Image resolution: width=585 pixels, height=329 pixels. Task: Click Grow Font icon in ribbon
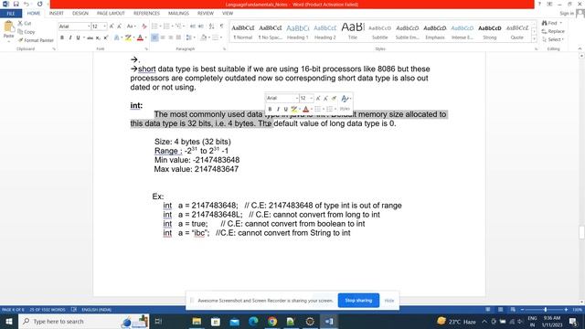112,27
